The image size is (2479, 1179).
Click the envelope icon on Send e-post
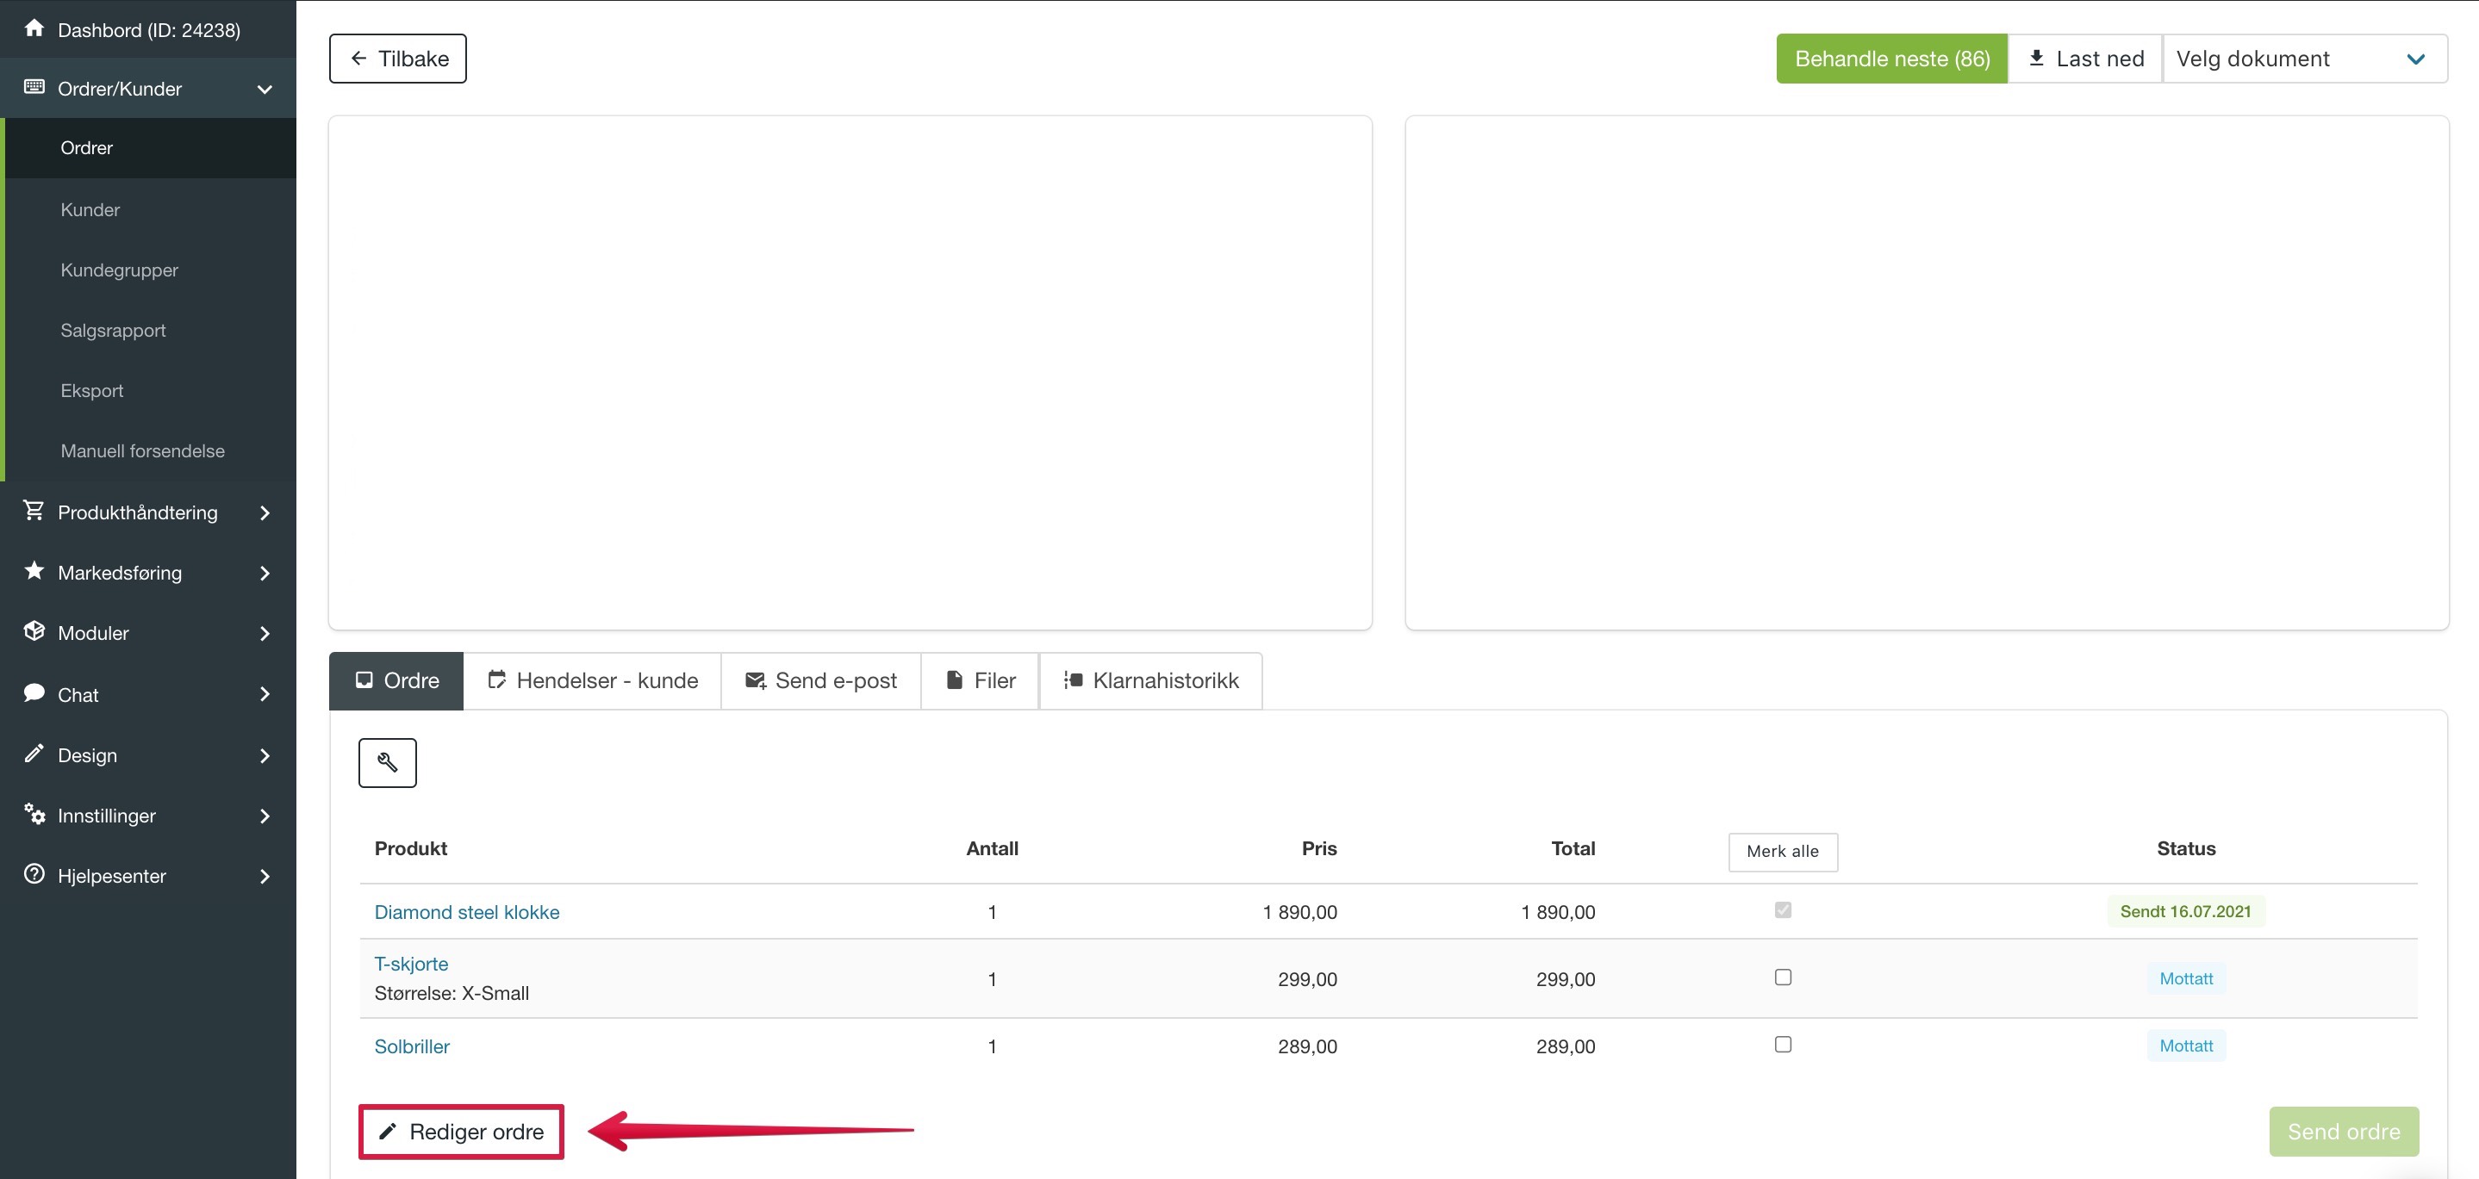756,681
